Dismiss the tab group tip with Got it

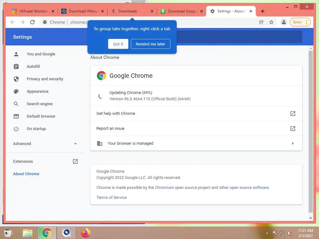(118, 44)
